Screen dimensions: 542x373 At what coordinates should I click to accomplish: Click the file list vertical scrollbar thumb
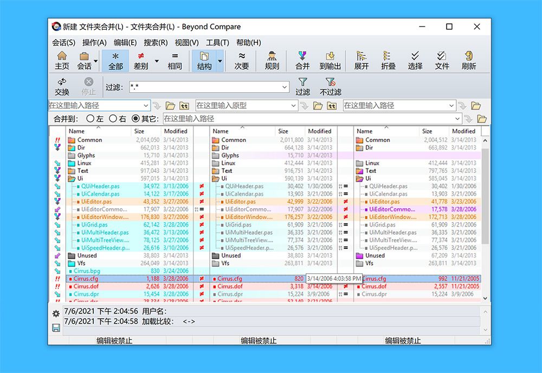pos(485,196)
